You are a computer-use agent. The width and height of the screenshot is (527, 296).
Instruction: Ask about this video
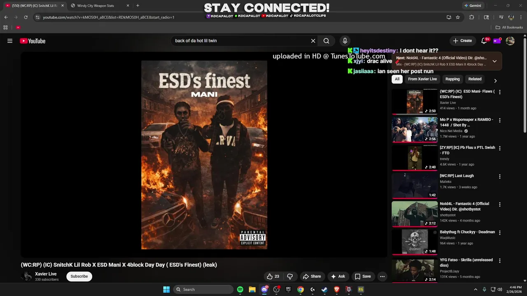338,276
